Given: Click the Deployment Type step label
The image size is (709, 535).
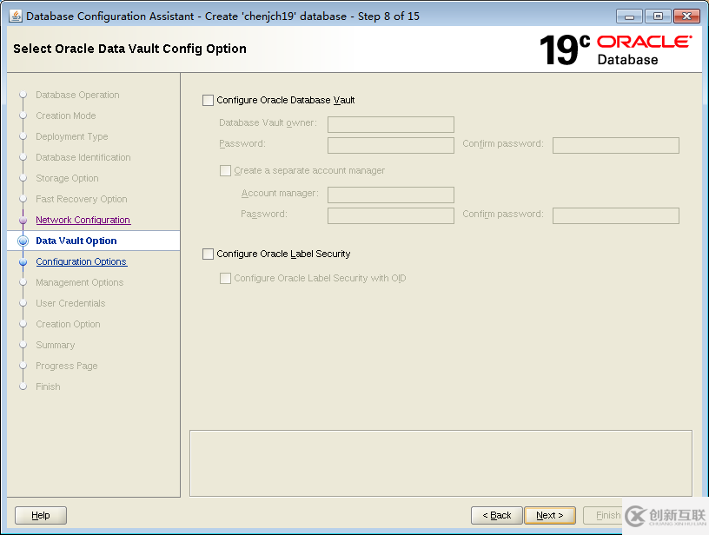Looking at the screenshot, I should 72,136.
